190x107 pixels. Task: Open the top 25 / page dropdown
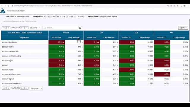tap(35, 28)
